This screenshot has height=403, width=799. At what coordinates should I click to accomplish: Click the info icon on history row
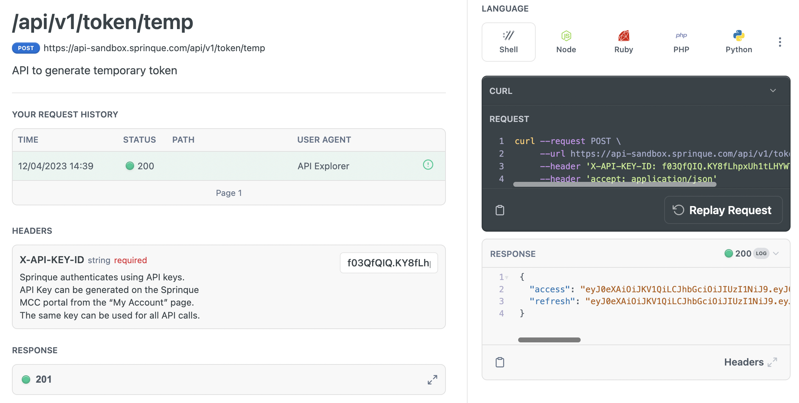click(428, 165)
